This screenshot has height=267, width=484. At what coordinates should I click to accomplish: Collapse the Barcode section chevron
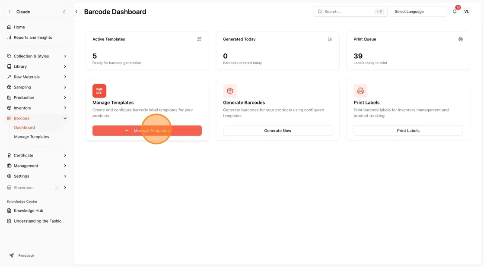click(x=65, y=118)
